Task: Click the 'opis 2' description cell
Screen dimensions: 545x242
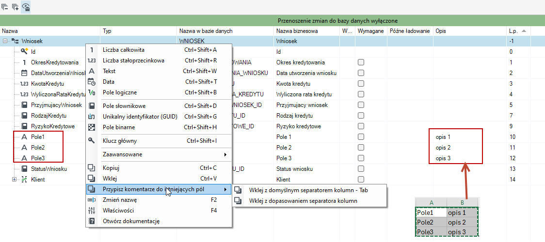Action: coord(471,147)
